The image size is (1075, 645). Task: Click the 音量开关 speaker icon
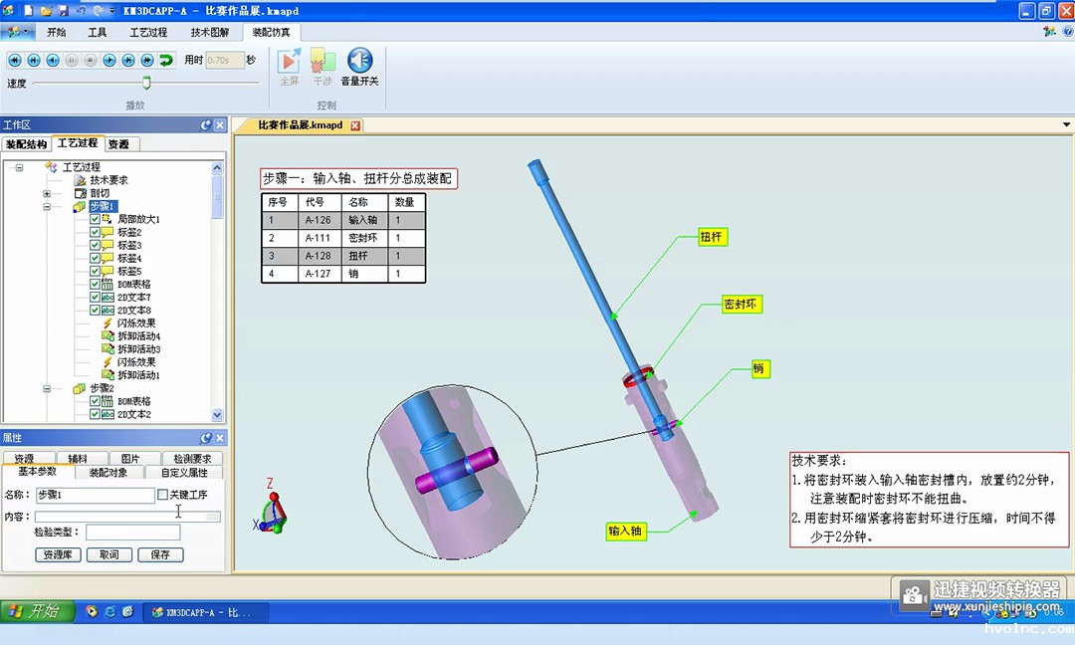(x=359, y=62)
